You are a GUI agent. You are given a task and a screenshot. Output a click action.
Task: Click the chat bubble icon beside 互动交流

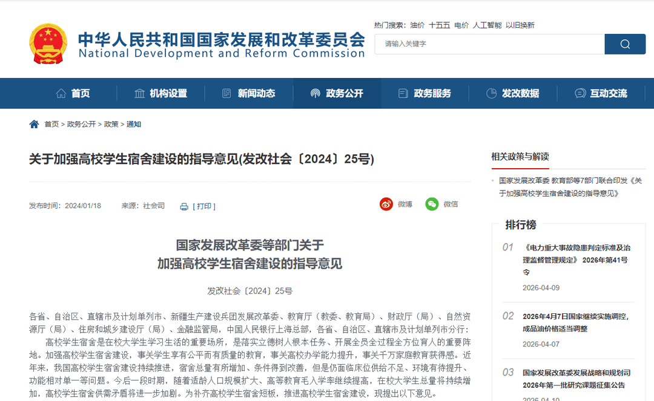[580, 93]
